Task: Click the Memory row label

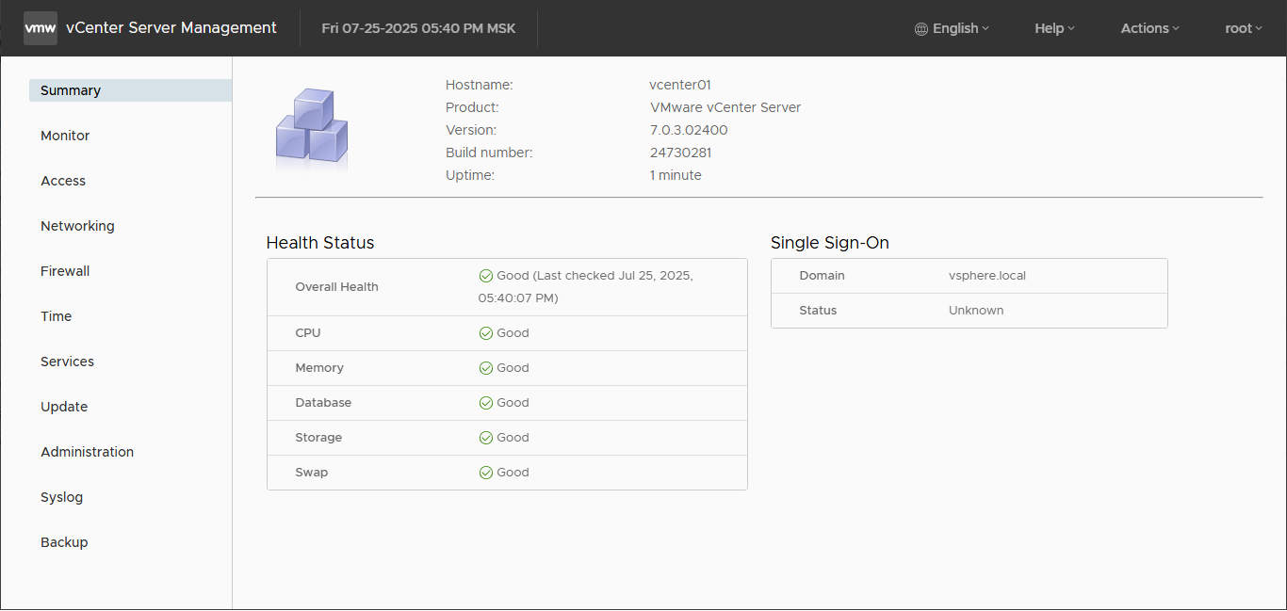Action: (319, 368)
